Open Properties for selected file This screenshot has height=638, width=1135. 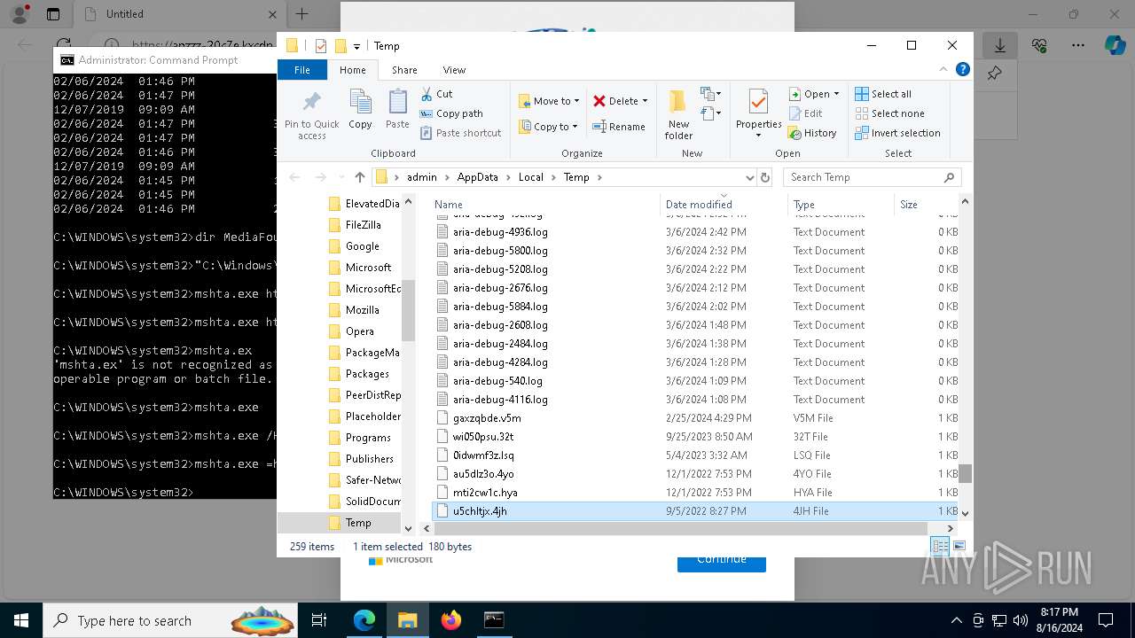(758, 113)
